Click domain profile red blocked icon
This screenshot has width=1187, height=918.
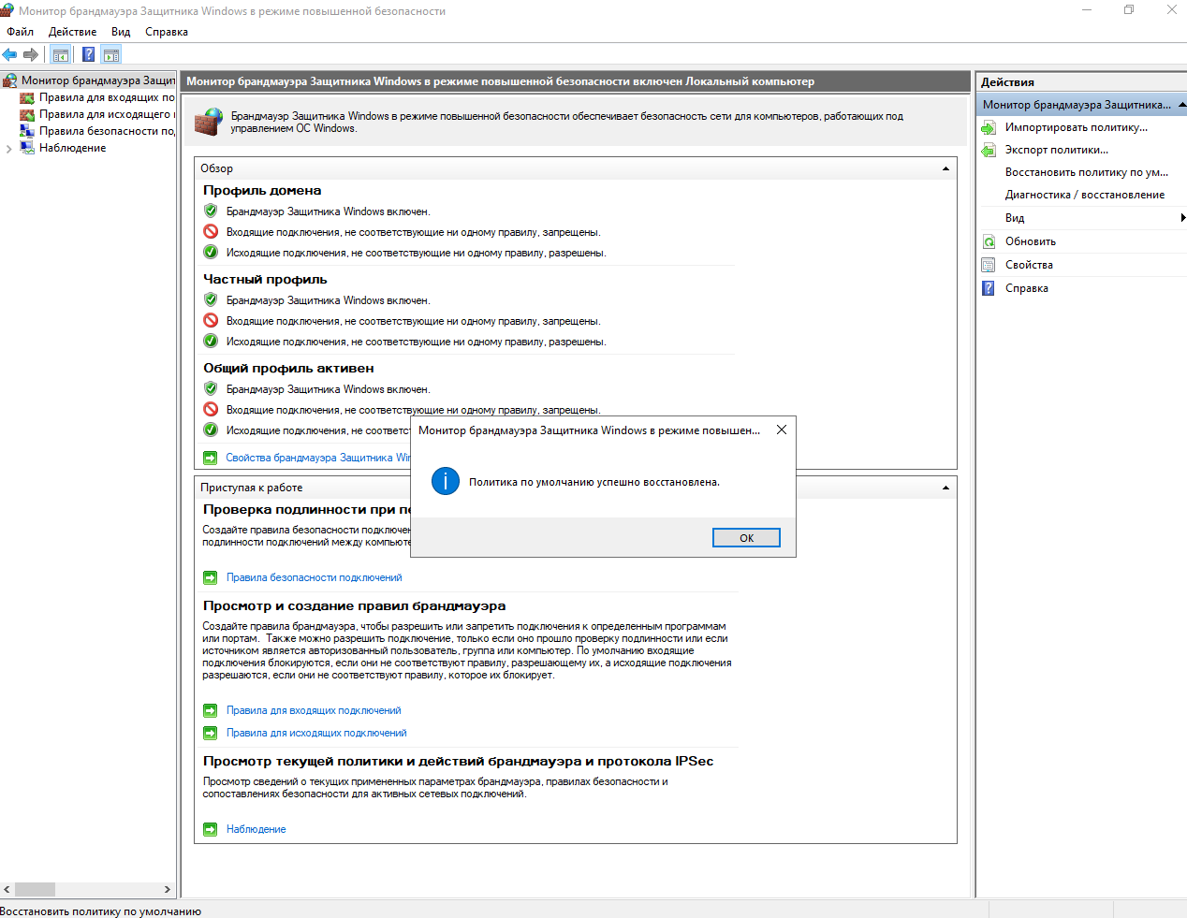coord(211,231)
